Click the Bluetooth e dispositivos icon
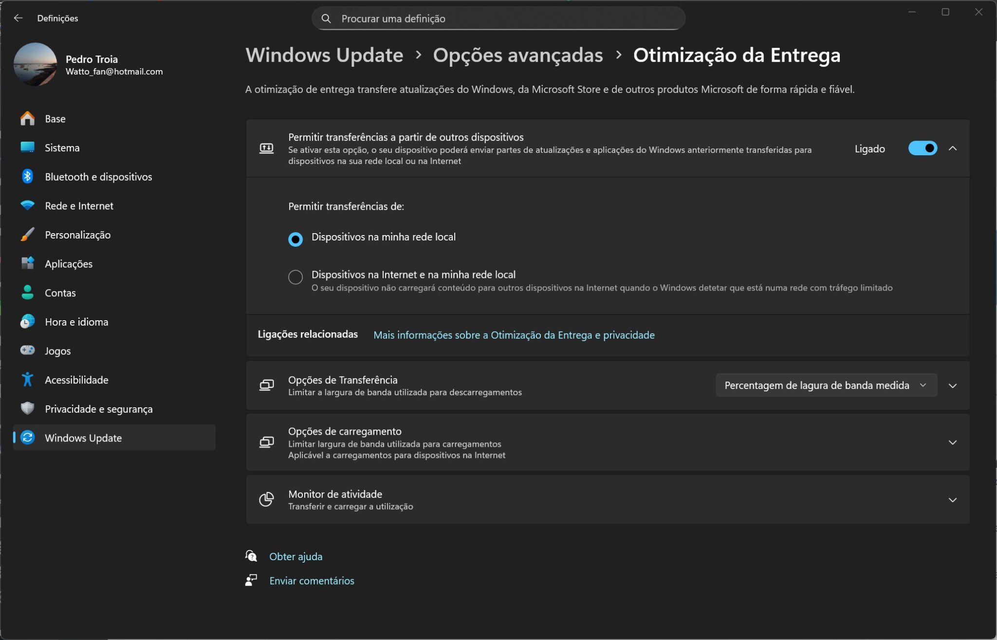 (27, 177)
